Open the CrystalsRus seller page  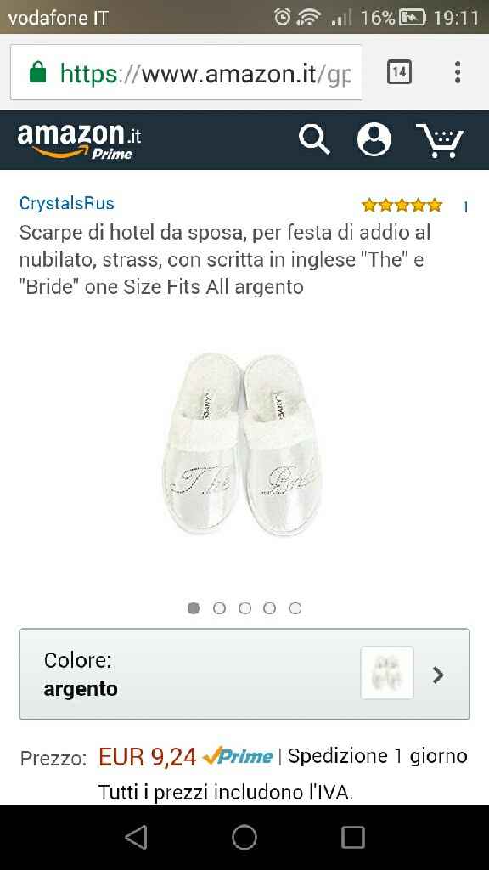point(65,203)
